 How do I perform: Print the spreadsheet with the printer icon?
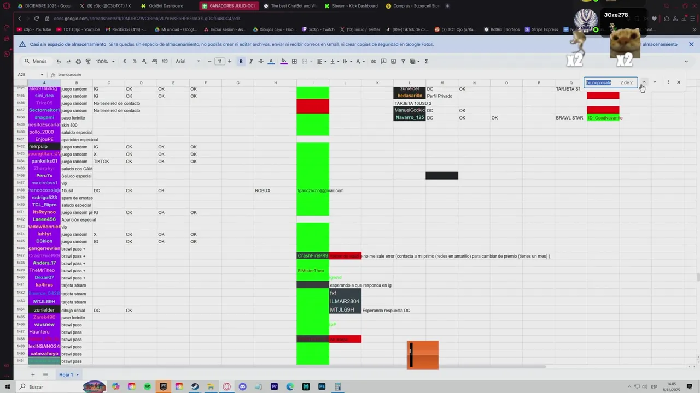[x=78, y=62]
